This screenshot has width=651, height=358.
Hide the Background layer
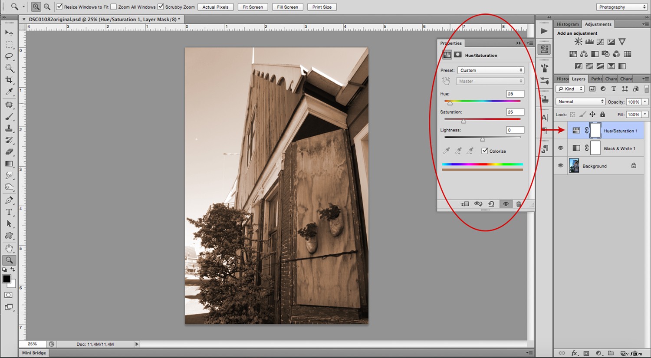pyautogui.click(x=560, y=166)
